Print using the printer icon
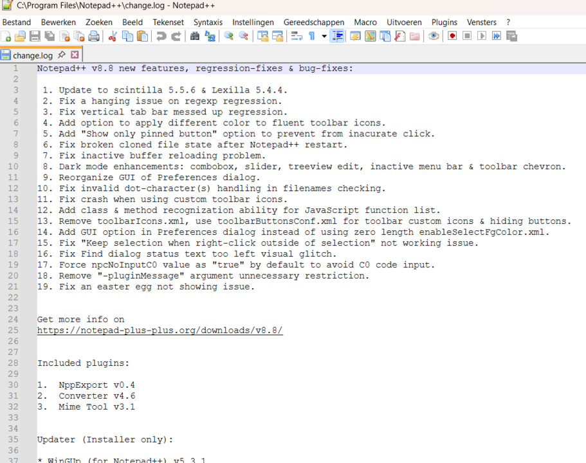The height and width of the screenshot is (463, 586). [94, 36]
